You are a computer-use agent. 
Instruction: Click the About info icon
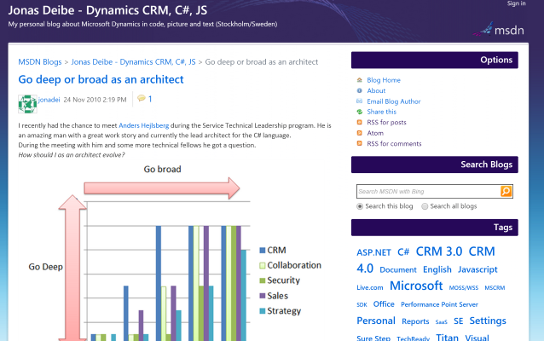pos(360,90)
